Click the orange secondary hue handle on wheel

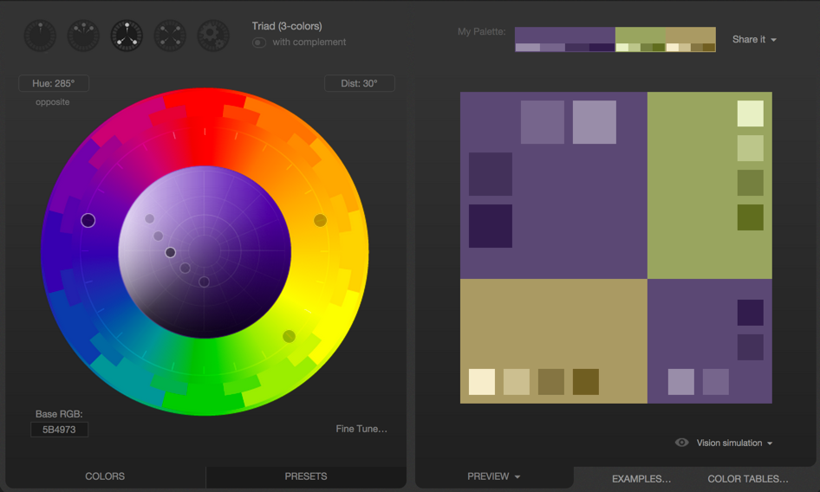pyautogui.click(x=320, y=221)
